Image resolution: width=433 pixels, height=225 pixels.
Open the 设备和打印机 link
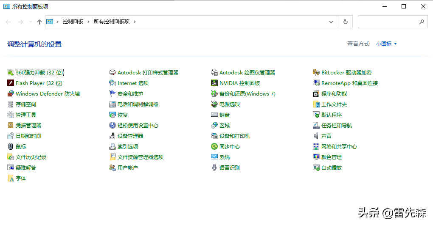(x=235, y=136)
